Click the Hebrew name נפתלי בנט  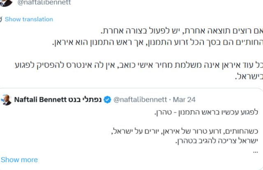pyautogui.click(x=86, y=99)
